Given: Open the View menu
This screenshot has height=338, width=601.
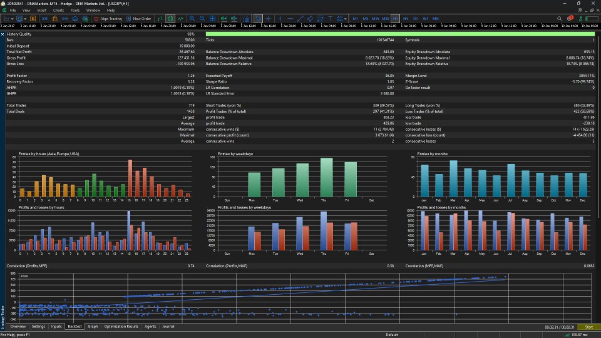Looking at the screenshot, I should click(26, 11).
